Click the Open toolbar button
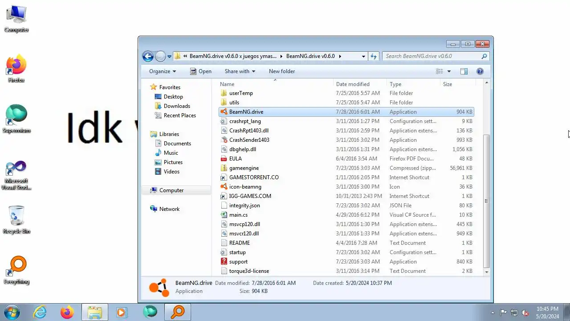Viewport: 570px width, 321px height. (x=201, y=71)
